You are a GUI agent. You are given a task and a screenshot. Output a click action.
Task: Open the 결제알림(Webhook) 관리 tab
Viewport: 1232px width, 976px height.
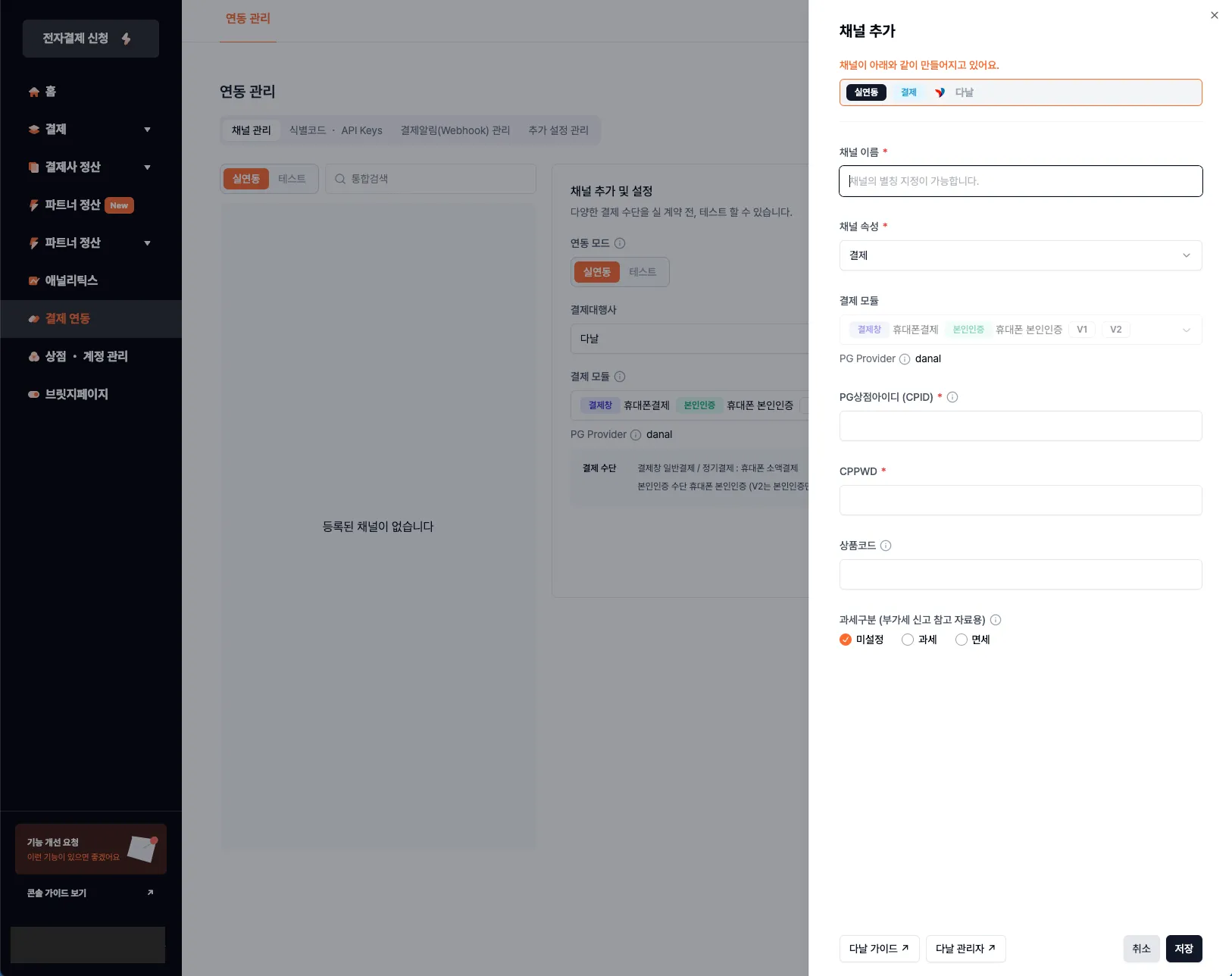455,130
